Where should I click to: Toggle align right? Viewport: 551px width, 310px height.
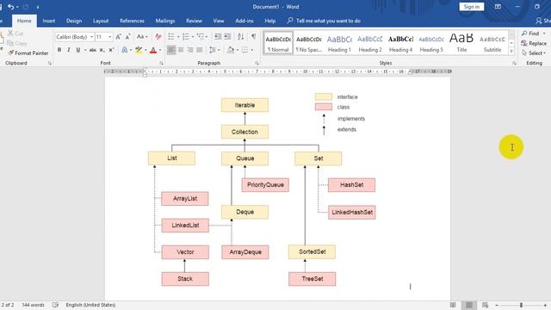pyautogui.click(x=190, y=50)
